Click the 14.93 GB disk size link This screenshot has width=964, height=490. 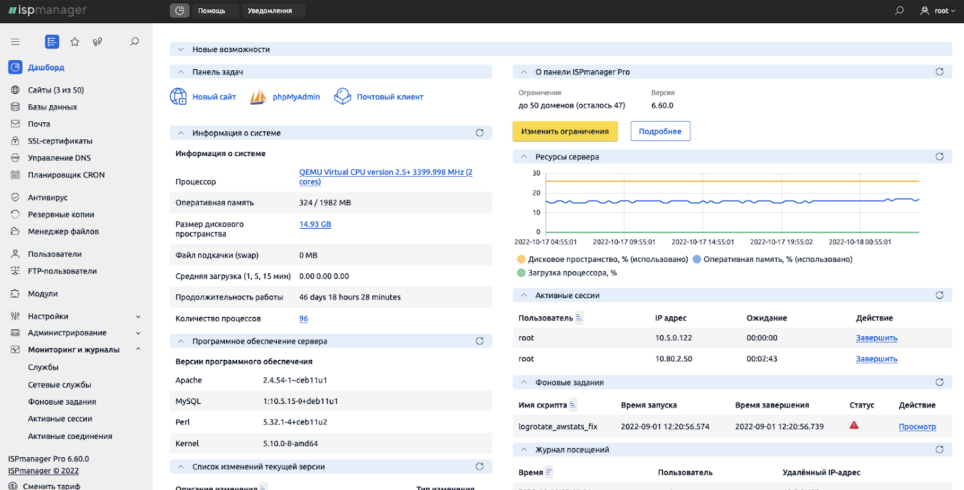[315, 225]
